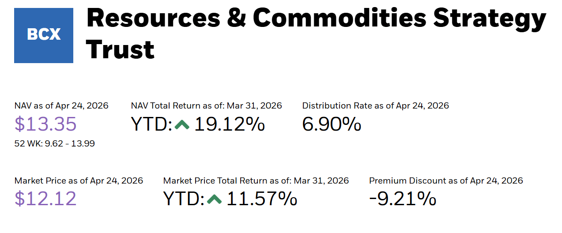Click green up arrow beside Market Price YTD
The image size is (562, 233).
coord(214,199)
